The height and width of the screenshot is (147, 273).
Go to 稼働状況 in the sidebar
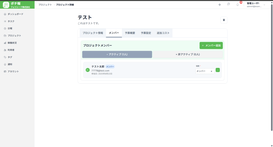[x=12, y=43]
